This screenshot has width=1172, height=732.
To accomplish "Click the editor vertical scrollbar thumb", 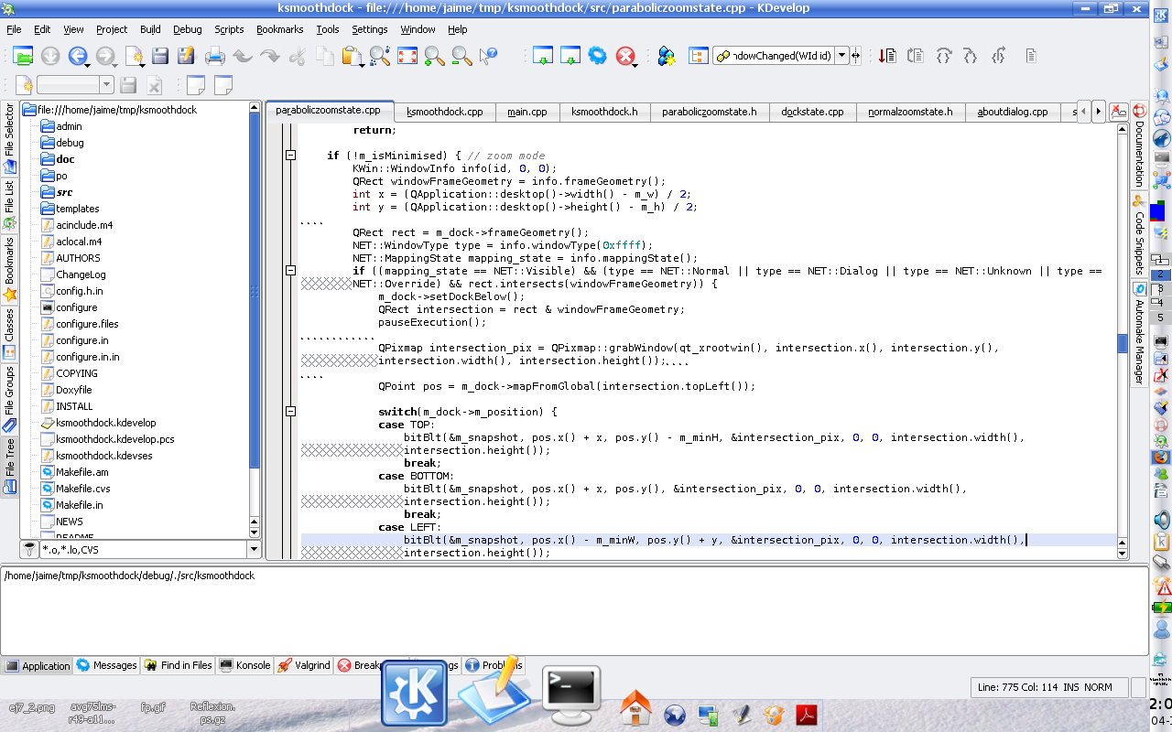I will pyautogui.click(x=1122, y=343).
